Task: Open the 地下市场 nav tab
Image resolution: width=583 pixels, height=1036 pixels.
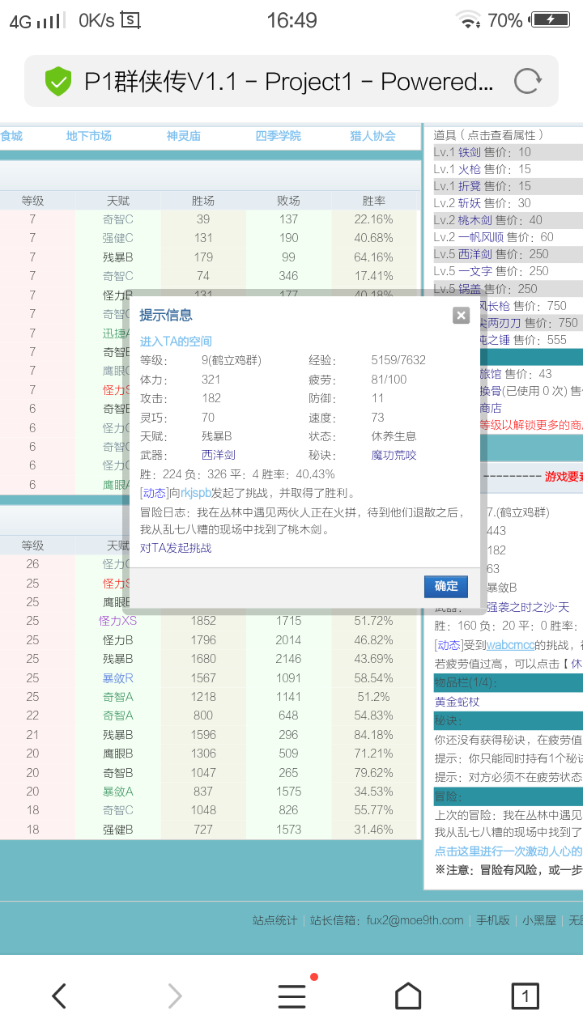Action: (89, 136)
